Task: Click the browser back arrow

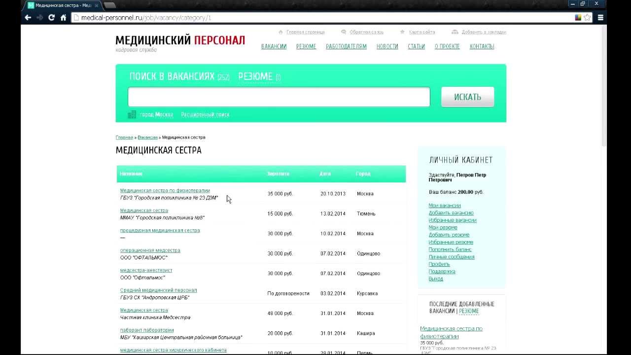Action: [x=28, y=17]
